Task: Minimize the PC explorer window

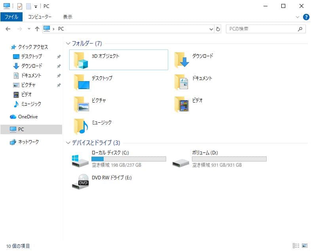Action: tap(265, 6)
